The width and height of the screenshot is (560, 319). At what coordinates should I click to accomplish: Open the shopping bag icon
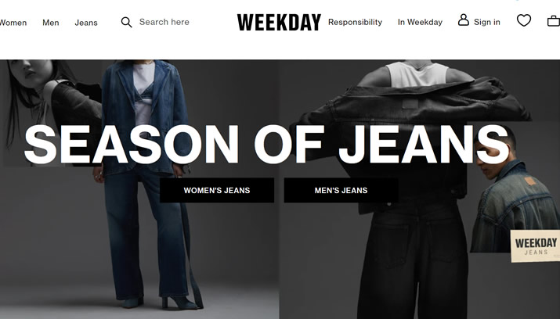[554, 20]
